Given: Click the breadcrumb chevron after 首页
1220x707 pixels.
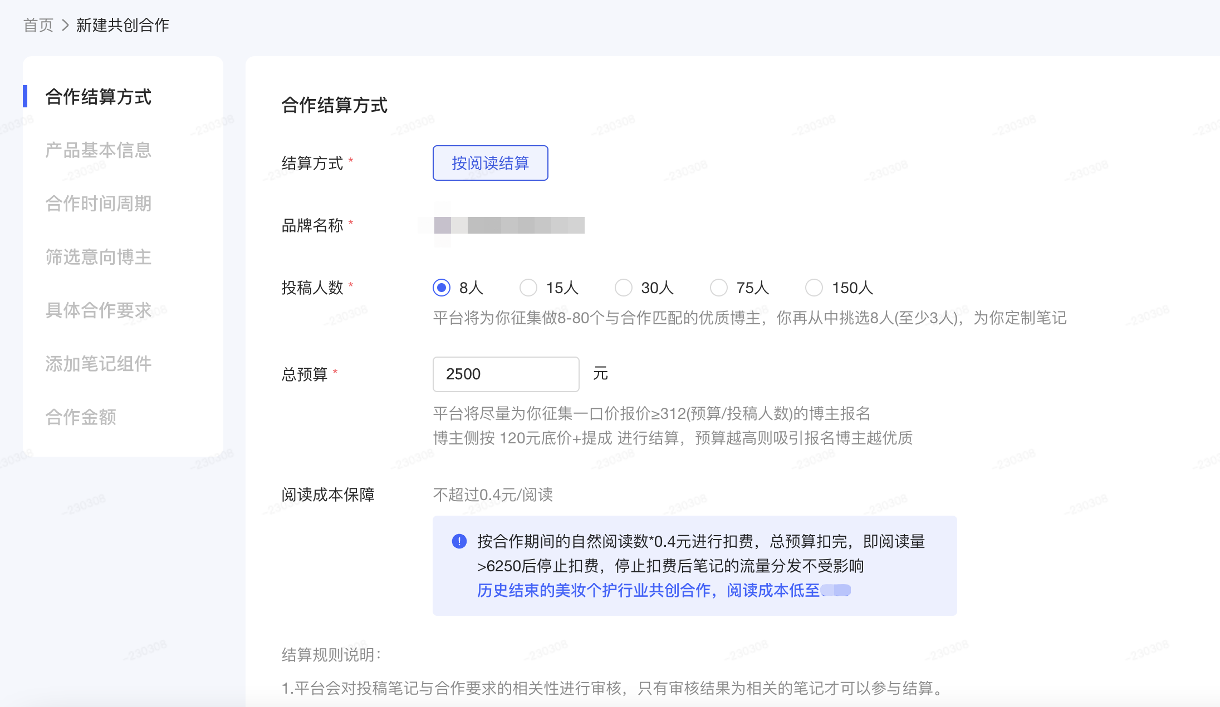Looking at the screenshot, I should pyautogui.click(x=65, y=25).
